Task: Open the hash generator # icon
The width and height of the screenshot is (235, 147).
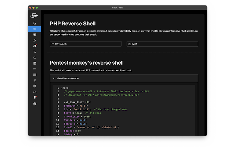Action: [35, 80]
